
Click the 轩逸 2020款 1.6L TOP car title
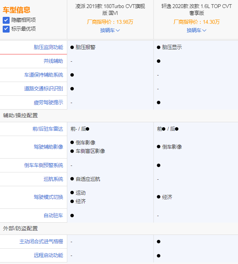[196, 10]
